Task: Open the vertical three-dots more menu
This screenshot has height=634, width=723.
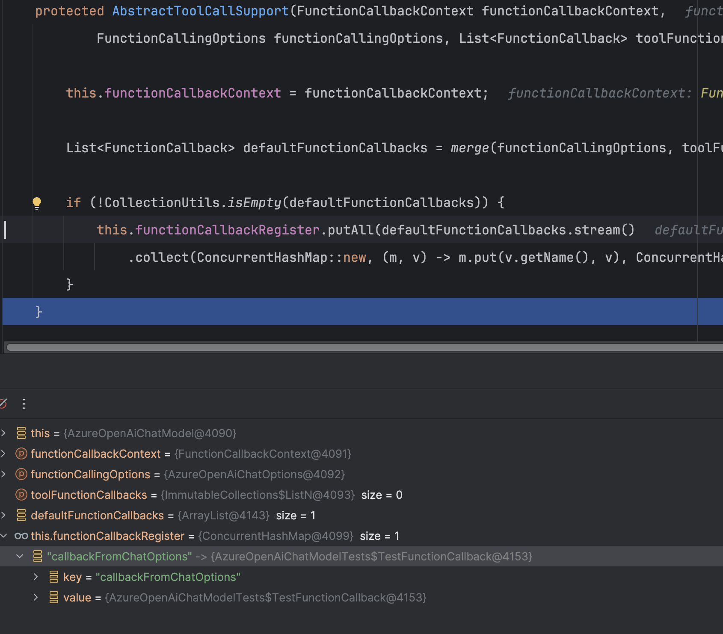Action: 24,403
